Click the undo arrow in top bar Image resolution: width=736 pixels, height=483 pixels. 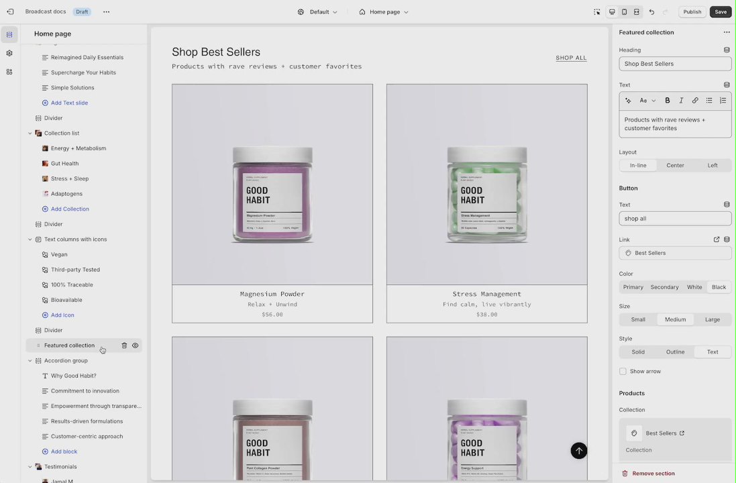(x=651, y=12)
